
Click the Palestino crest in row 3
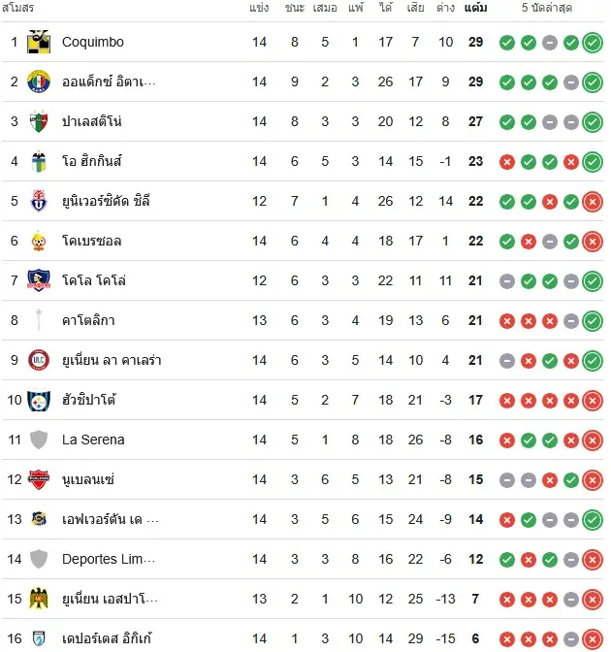point(39,121)
